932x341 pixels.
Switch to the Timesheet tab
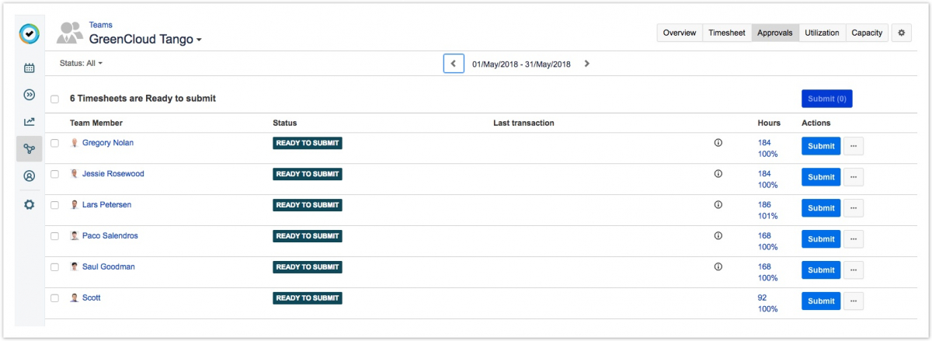coord(727,33)
